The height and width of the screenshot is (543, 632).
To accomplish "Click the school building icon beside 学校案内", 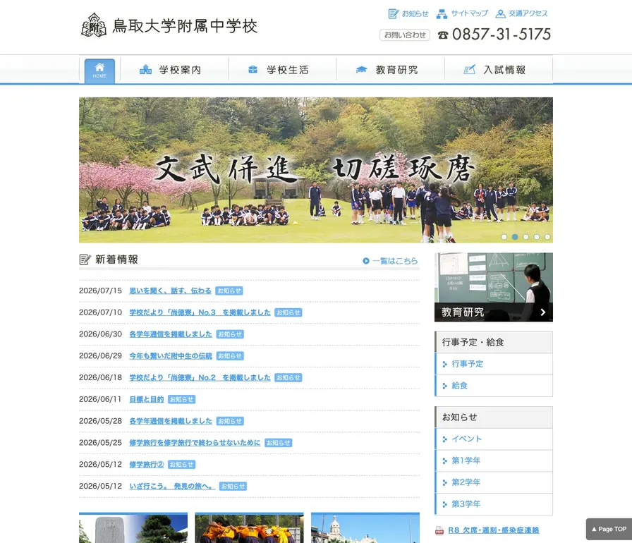I will 145,69.
